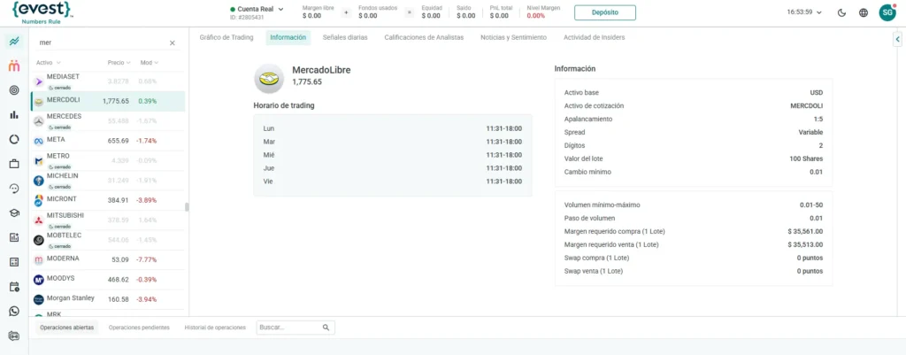
Task: Open the language globe icon
Action: click(864, 12)
